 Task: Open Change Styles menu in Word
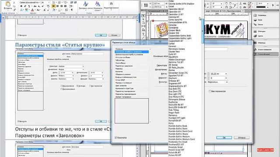coord(98,6)
